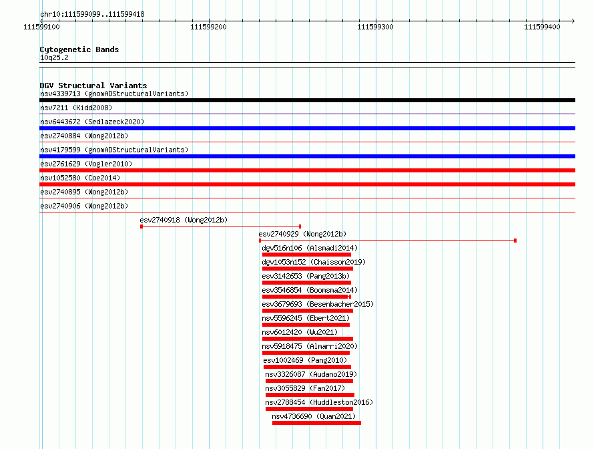594x449 pixels.
Task: Open the nsv4736690 (Quan2021) label
Action: click(x=314, y=416)
